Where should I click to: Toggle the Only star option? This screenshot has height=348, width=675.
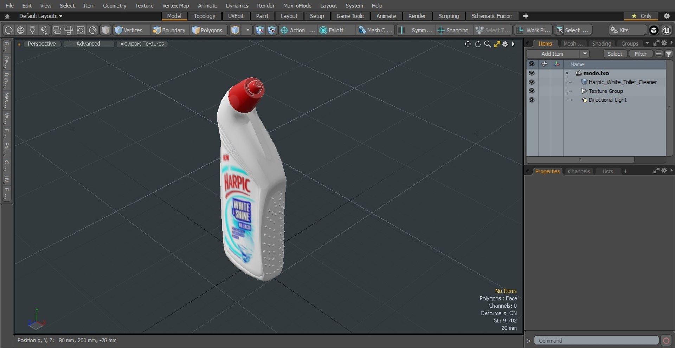tap(641, 16)
